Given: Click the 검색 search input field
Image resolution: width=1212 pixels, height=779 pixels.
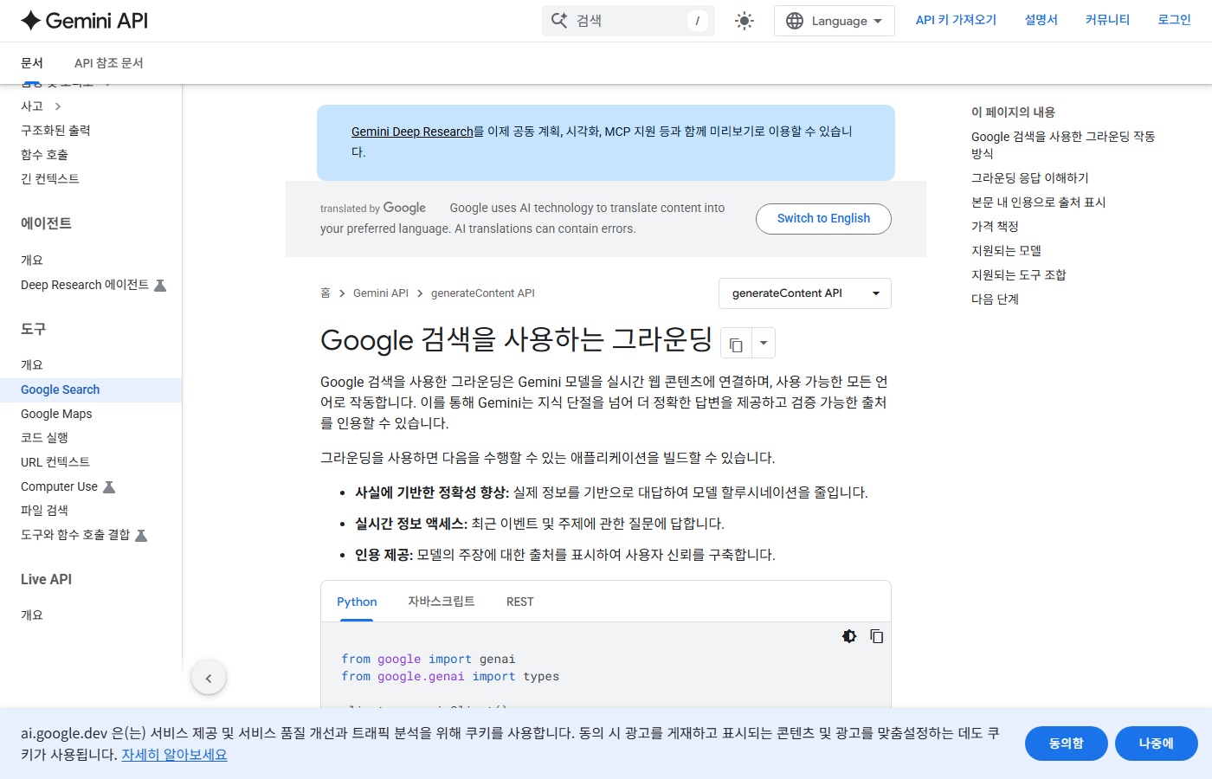Looking at the screenshot, I should click(629, 21).
